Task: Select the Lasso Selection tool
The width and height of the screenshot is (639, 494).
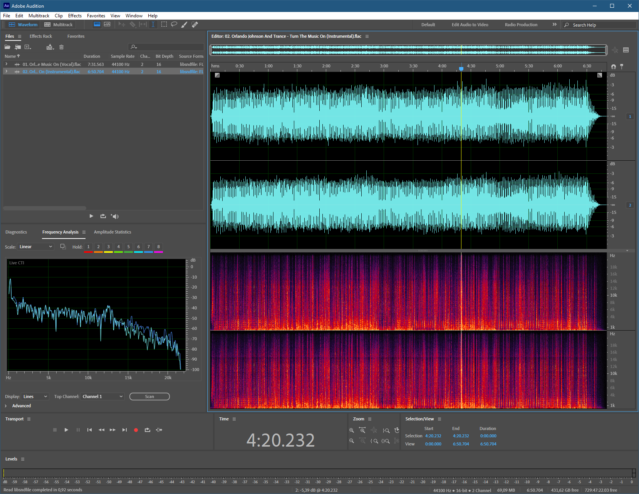Action: tap(174, 24)
